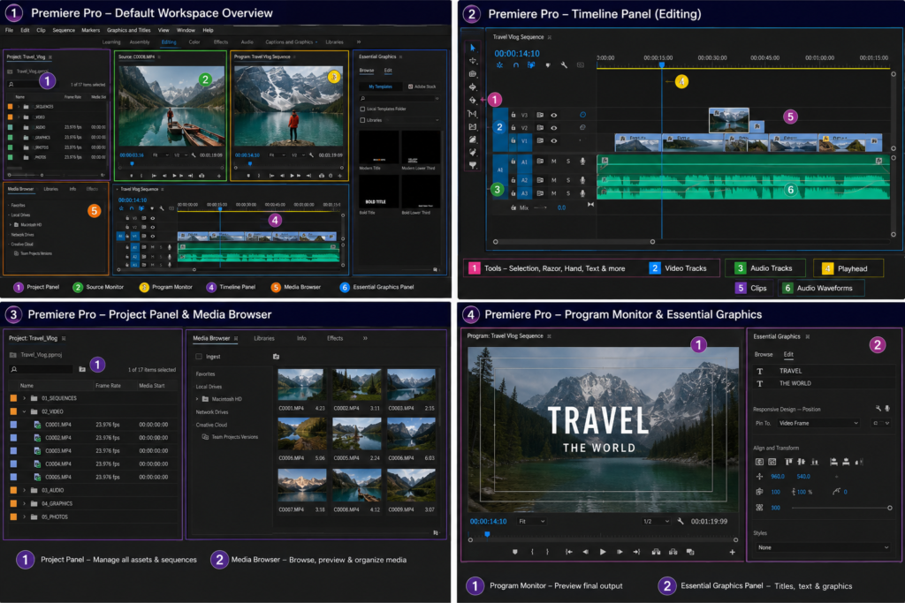
Task: Hide track V2 with its eye in section 2
Action: 553,127
